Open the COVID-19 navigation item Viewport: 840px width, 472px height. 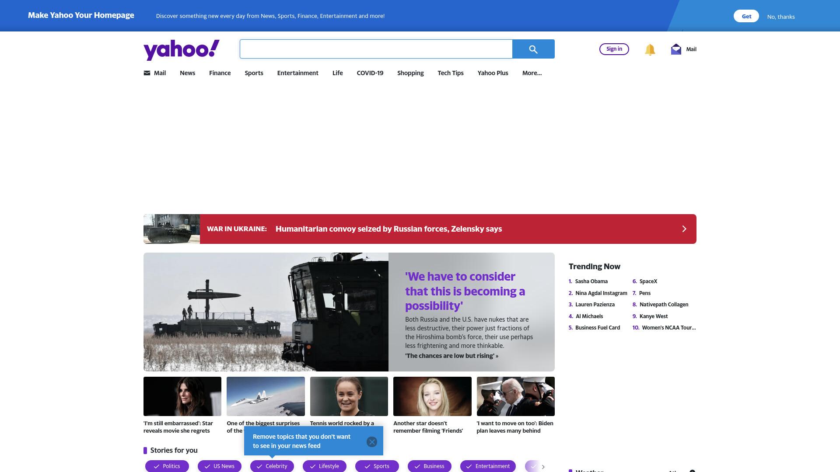click(370, 73)
